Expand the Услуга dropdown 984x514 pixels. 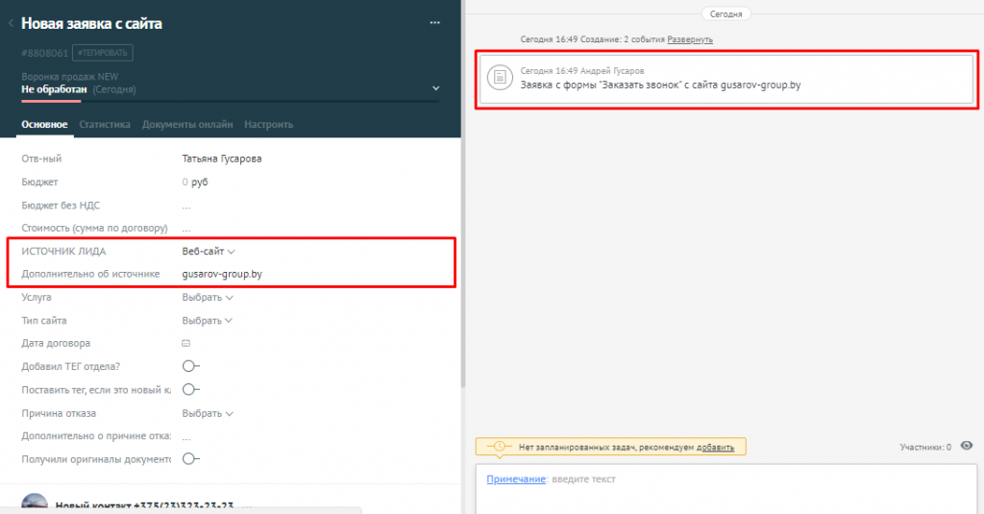tap(209, 298)
